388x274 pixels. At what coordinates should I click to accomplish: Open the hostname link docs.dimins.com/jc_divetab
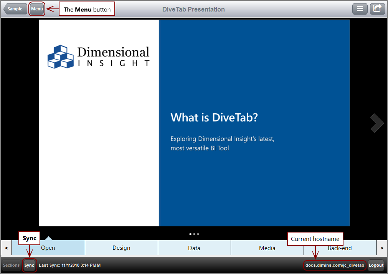[334, 265]
